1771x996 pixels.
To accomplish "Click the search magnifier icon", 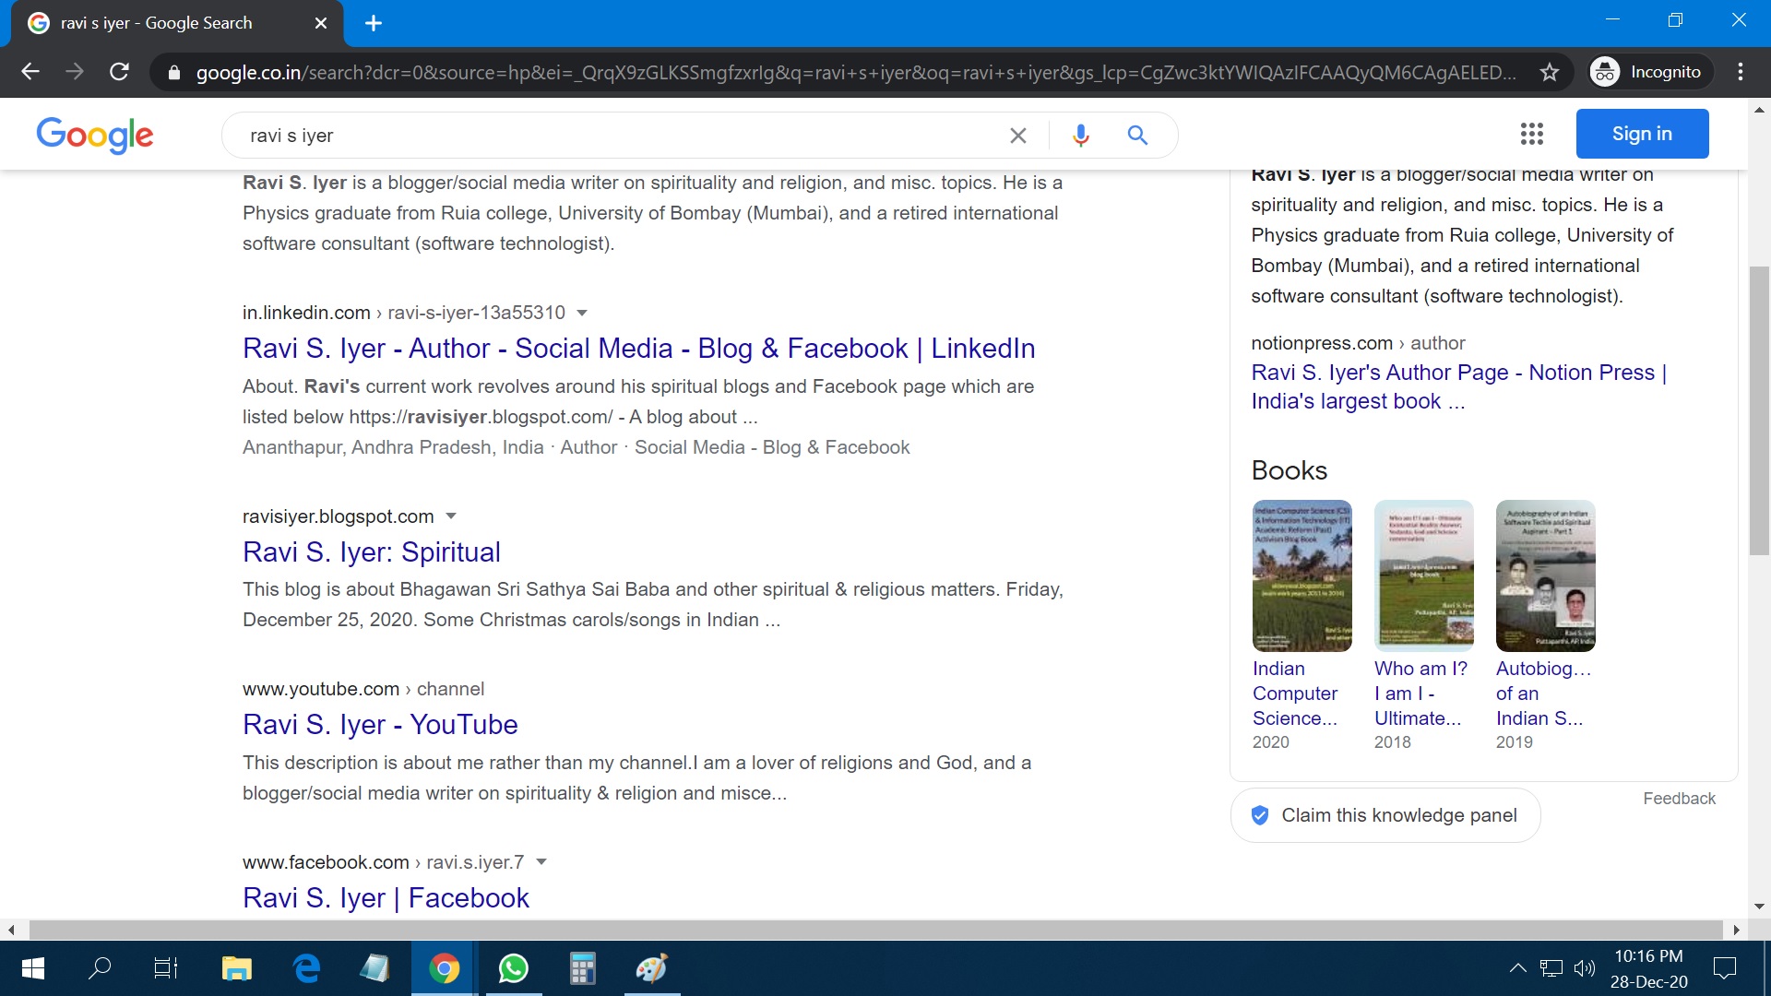I will click(1136, 135).
